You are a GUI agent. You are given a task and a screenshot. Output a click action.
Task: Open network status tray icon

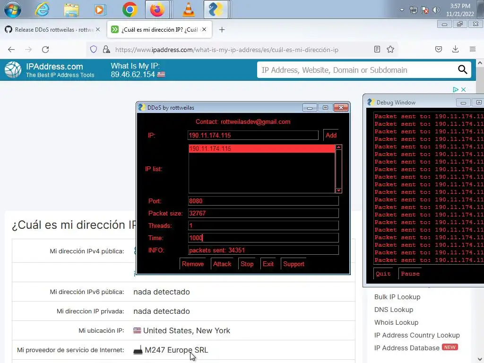click(413, 10)
